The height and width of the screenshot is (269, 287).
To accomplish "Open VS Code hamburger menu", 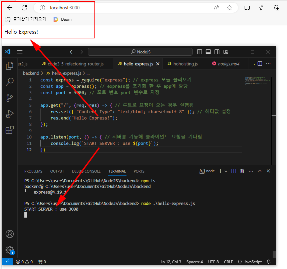I will [x=20, y=52].
